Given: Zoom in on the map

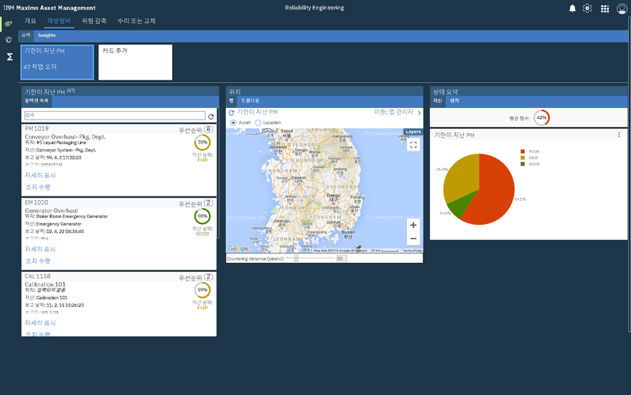Looking at the screenshot, I should [x=413, y=225].
